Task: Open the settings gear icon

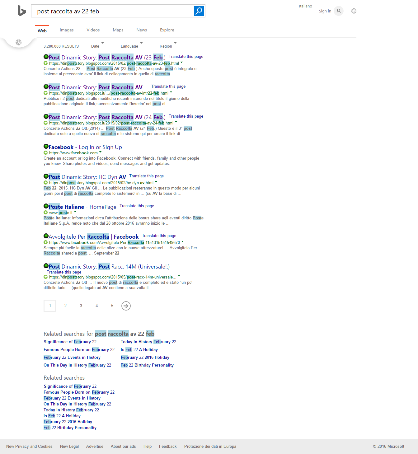Action: (354, 11)
